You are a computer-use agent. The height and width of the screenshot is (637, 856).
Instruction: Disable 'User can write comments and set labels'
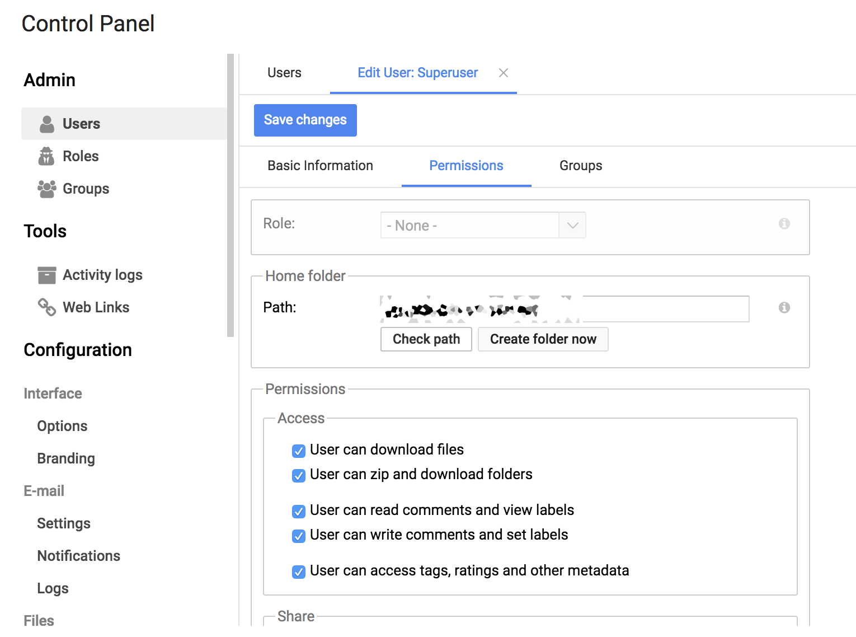coord(299,536)
